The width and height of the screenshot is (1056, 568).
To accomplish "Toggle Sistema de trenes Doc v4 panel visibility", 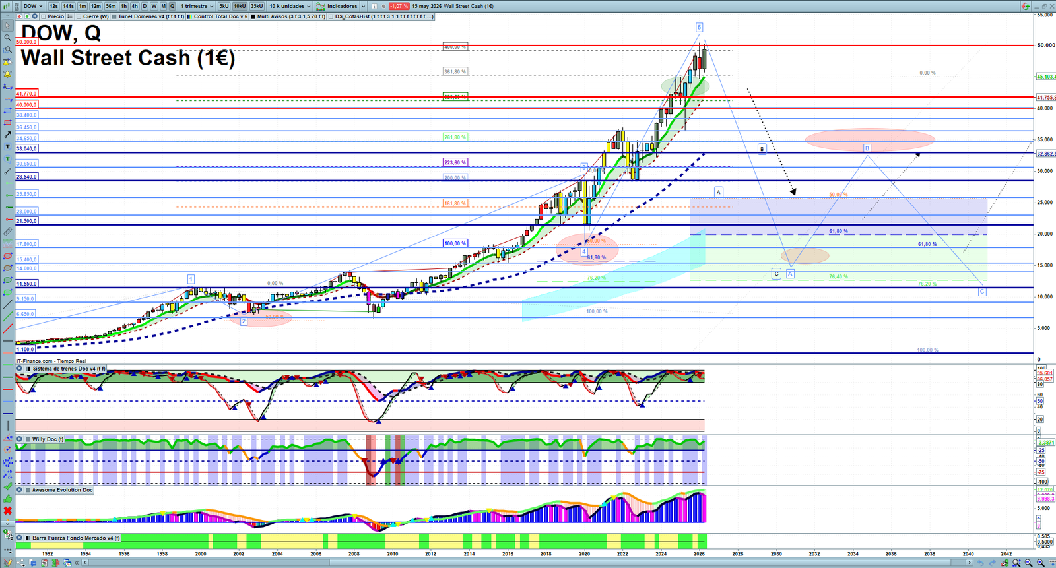I will point(19,369).
